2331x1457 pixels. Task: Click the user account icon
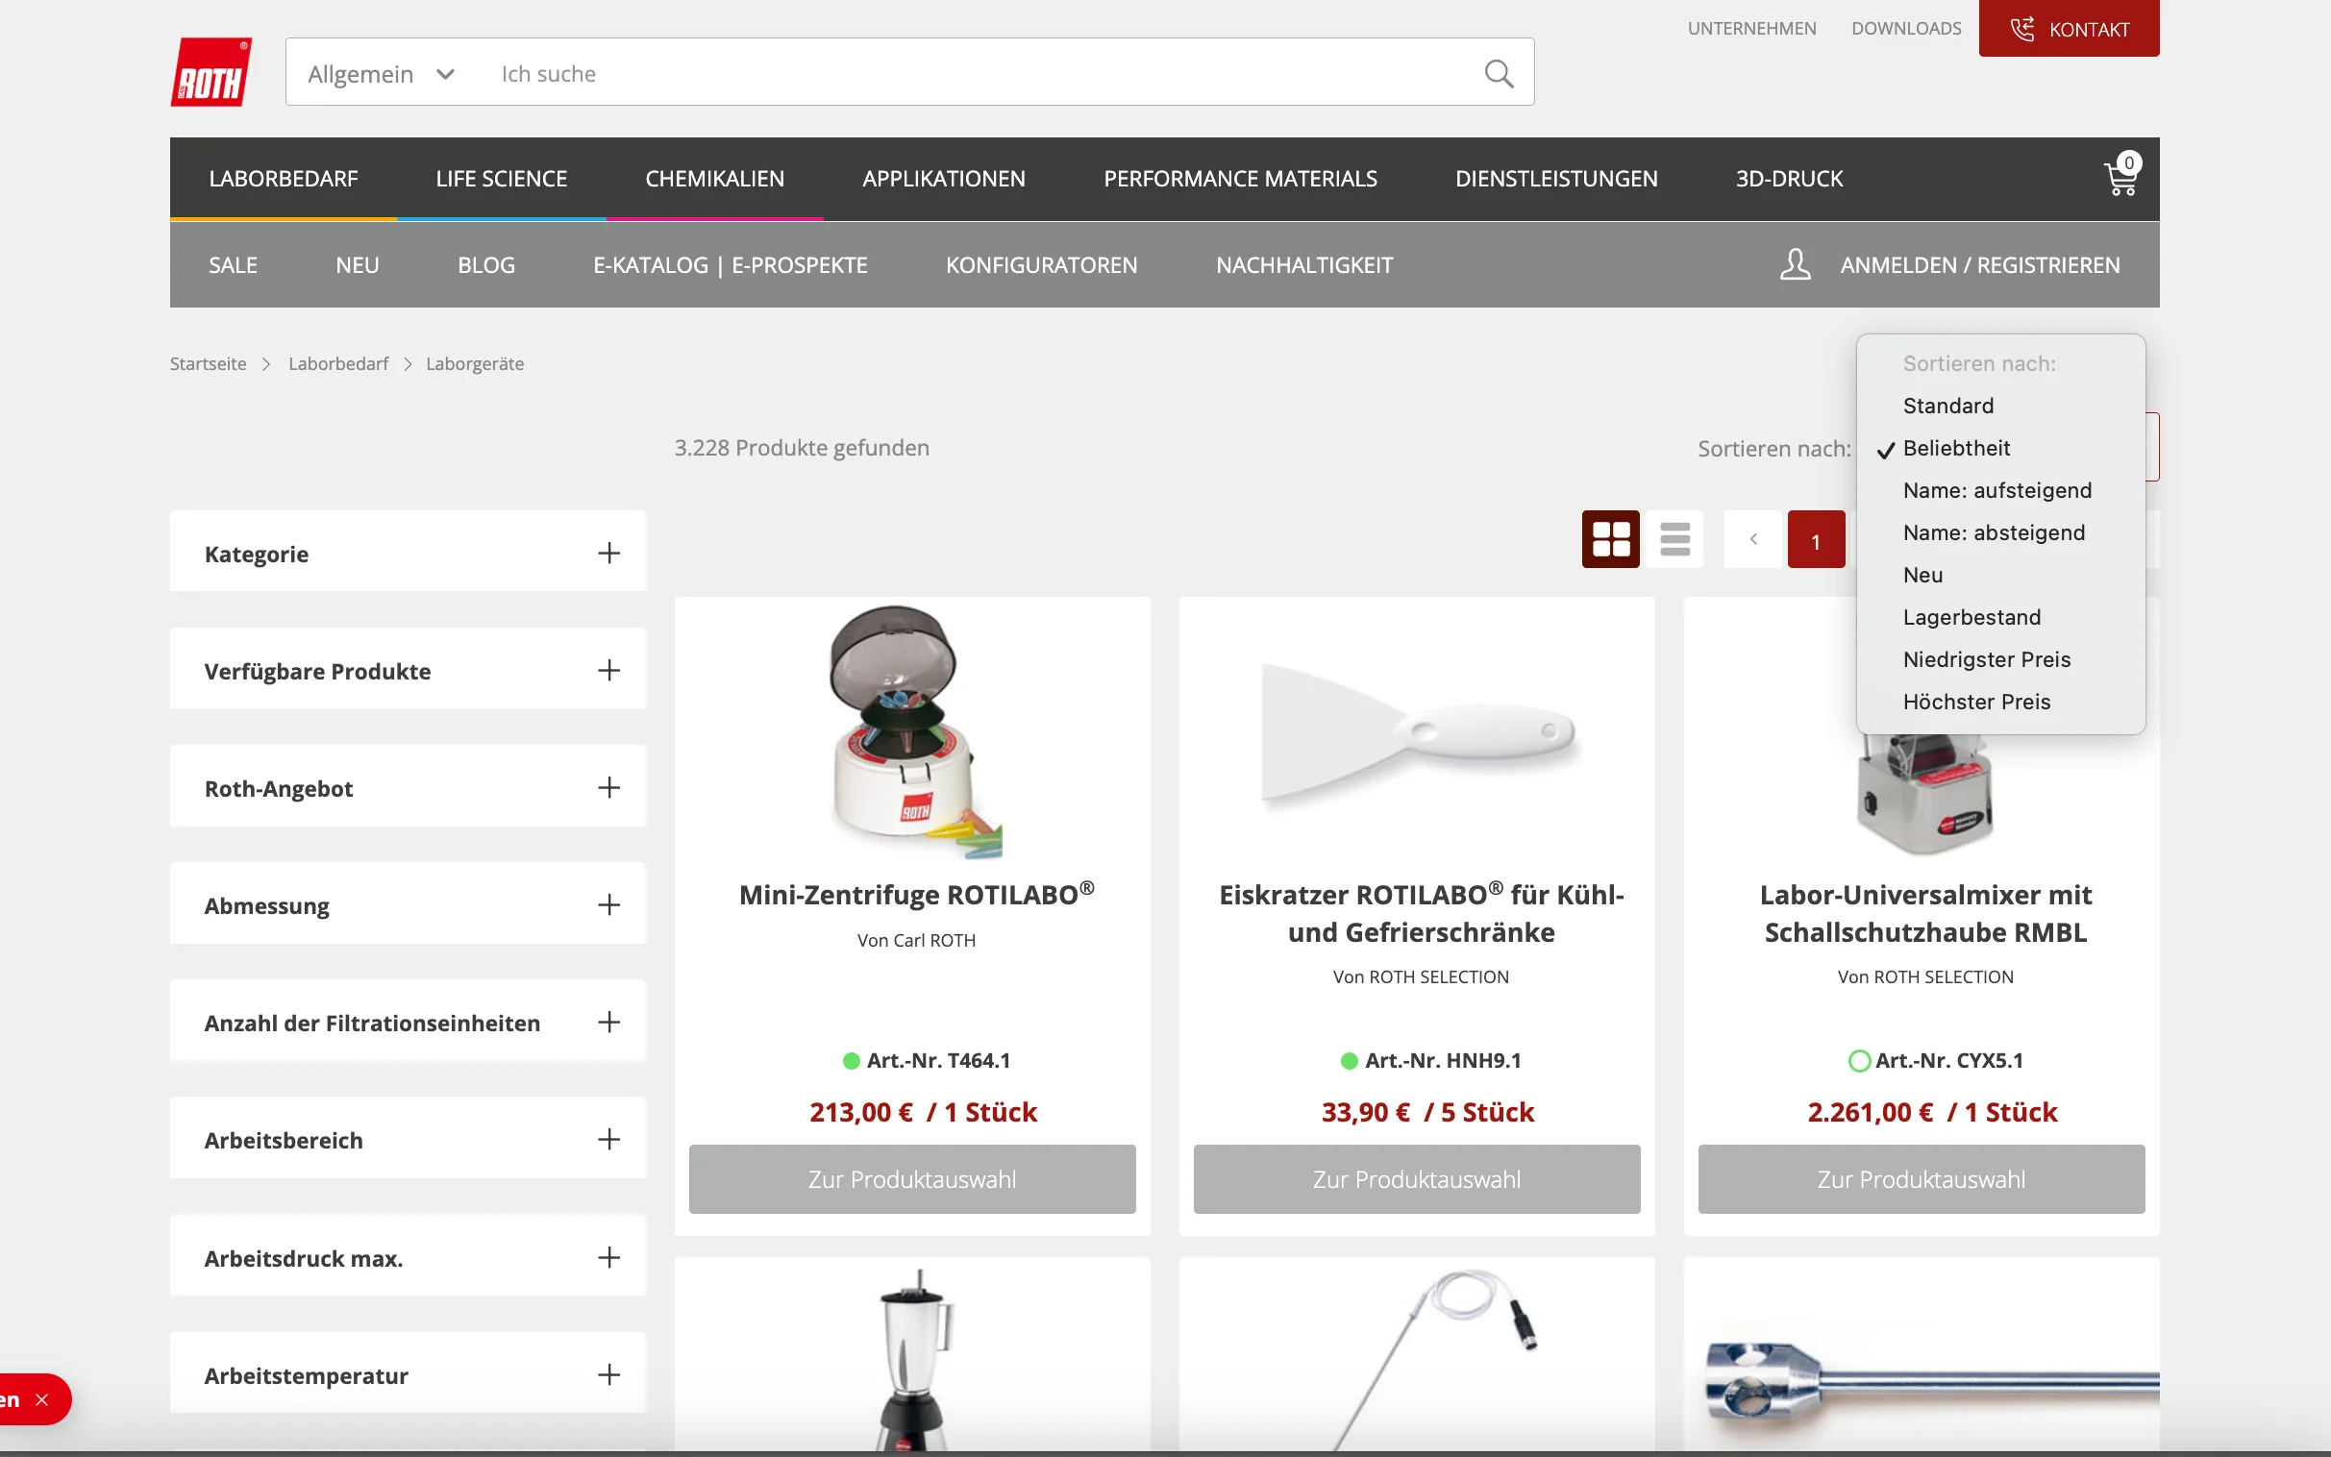(1796, 265)
